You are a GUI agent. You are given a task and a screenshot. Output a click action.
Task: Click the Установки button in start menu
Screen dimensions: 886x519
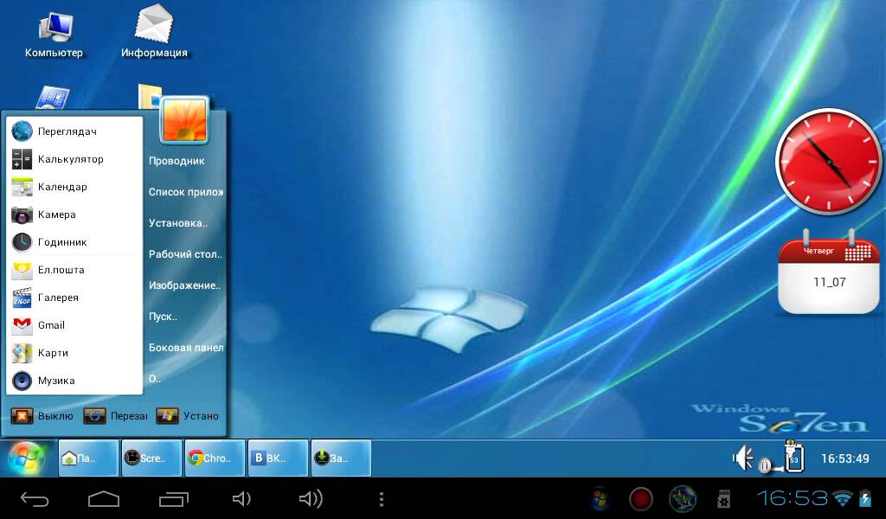coord(188,416)
